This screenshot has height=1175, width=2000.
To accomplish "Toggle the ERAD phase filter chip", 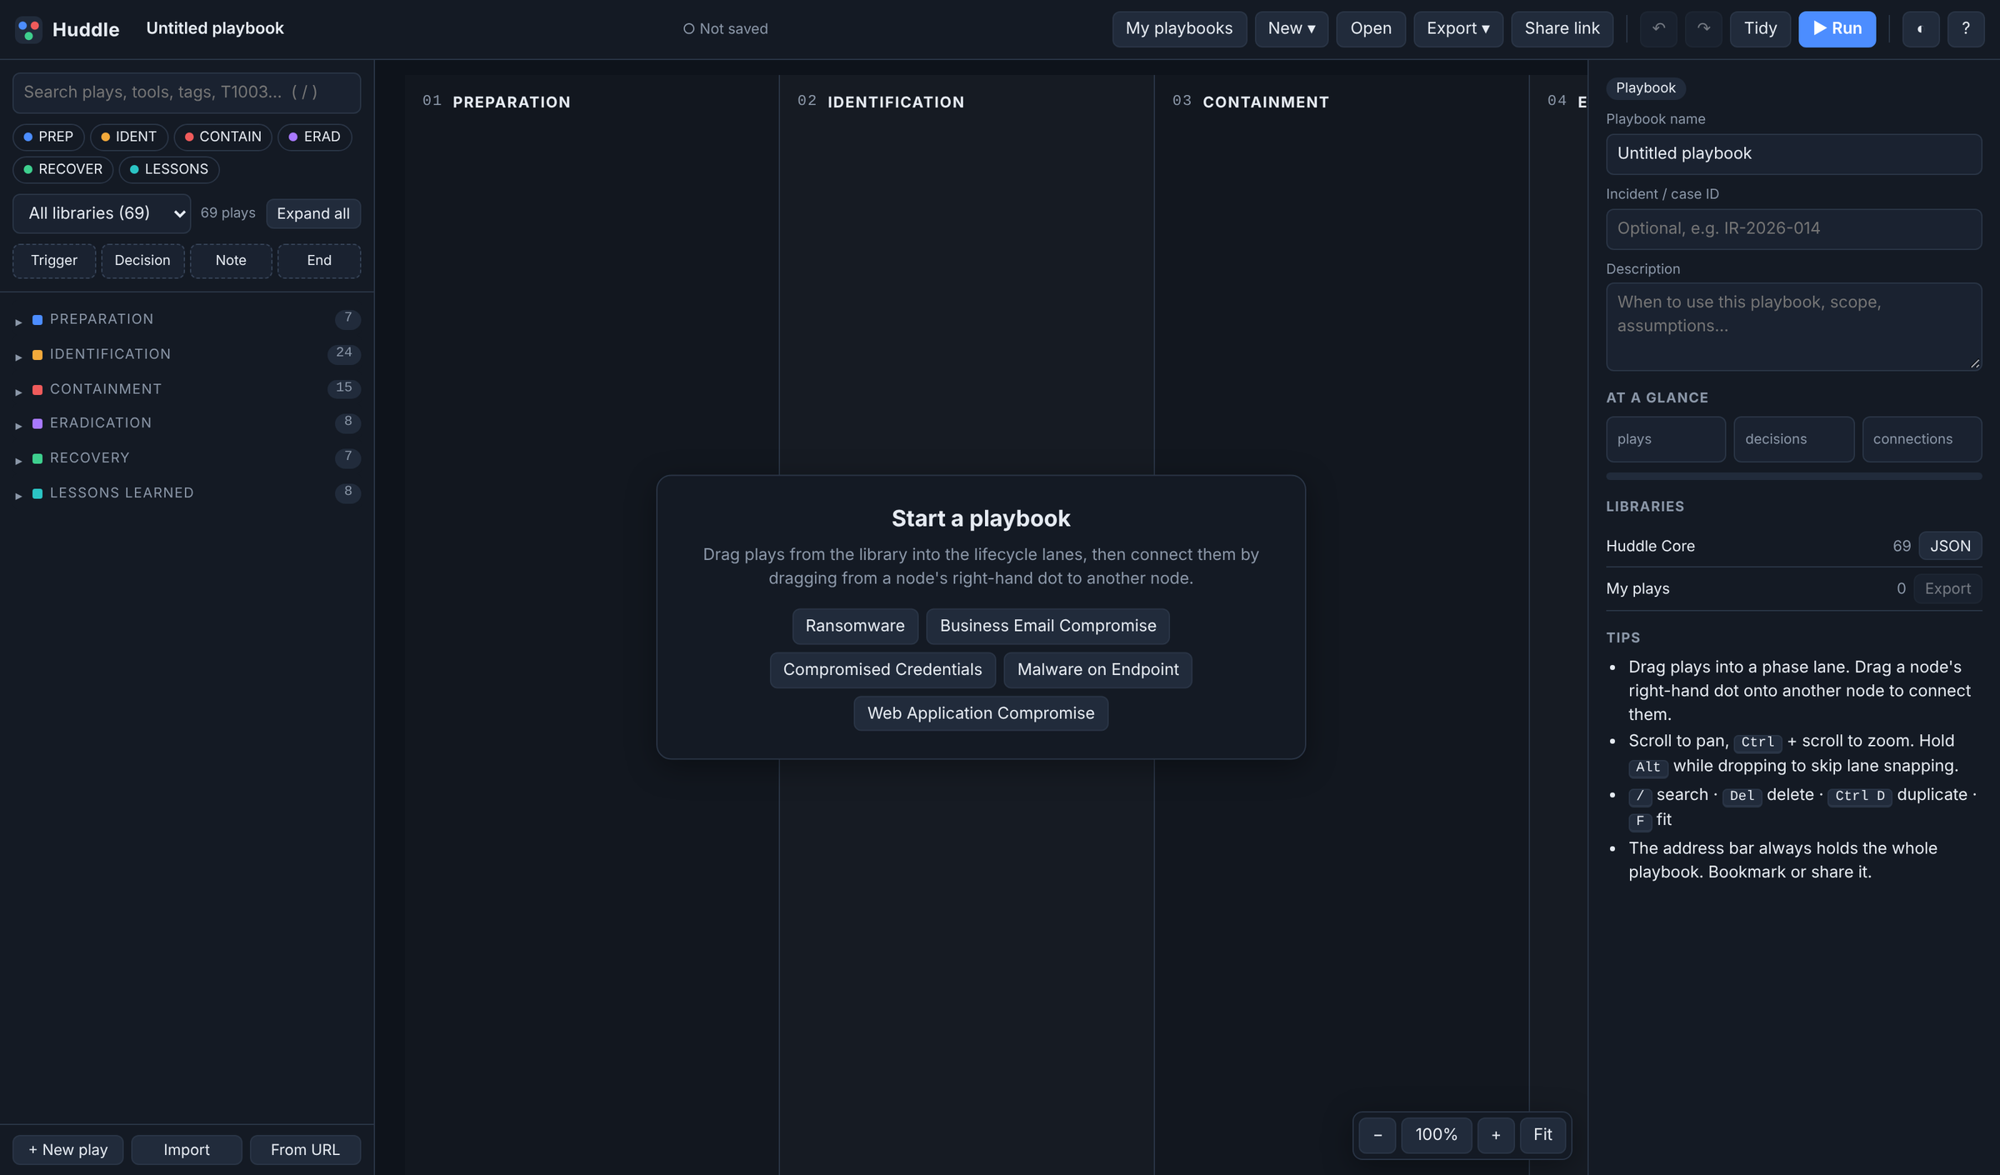I will click(x=315, y=137).
